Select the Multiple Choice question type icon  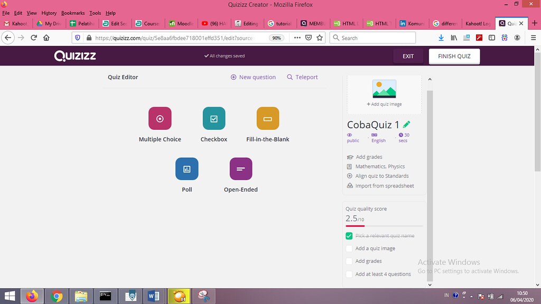pyautogui.click(x=160, y=118)
